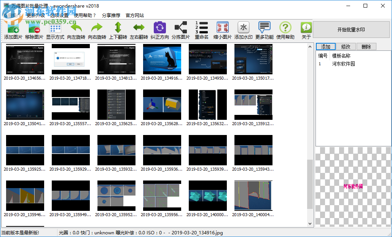Rotate images left with 向左旋转 icon

pos(76,28)
